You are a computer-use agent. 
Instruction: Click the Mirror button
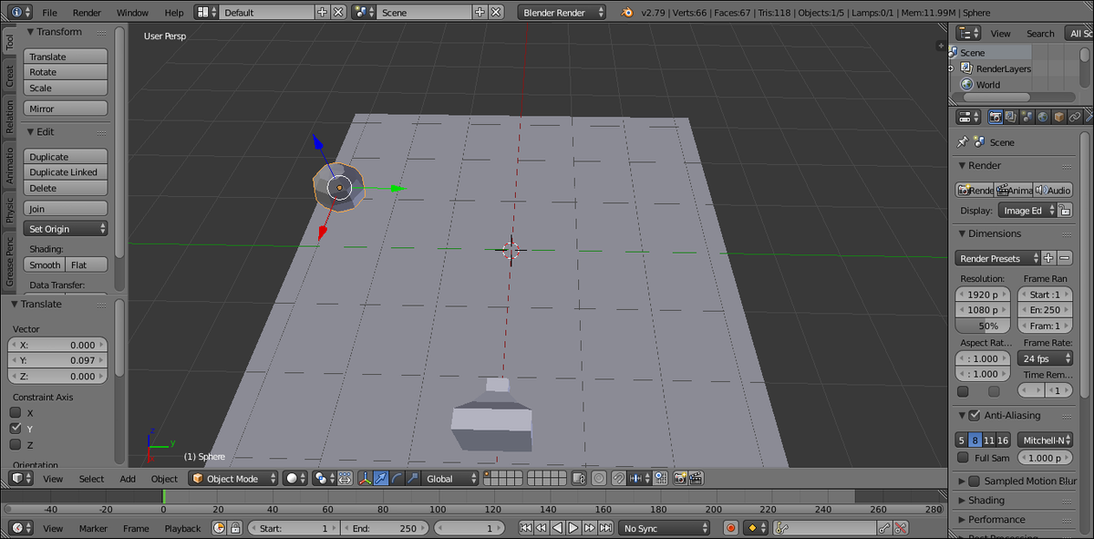pos(66,109)
